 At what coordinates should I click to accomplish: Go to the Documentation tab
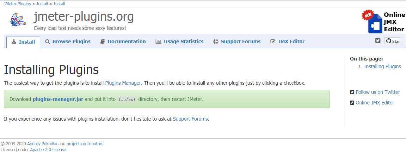pyautogui.click(x=123, y=41)
